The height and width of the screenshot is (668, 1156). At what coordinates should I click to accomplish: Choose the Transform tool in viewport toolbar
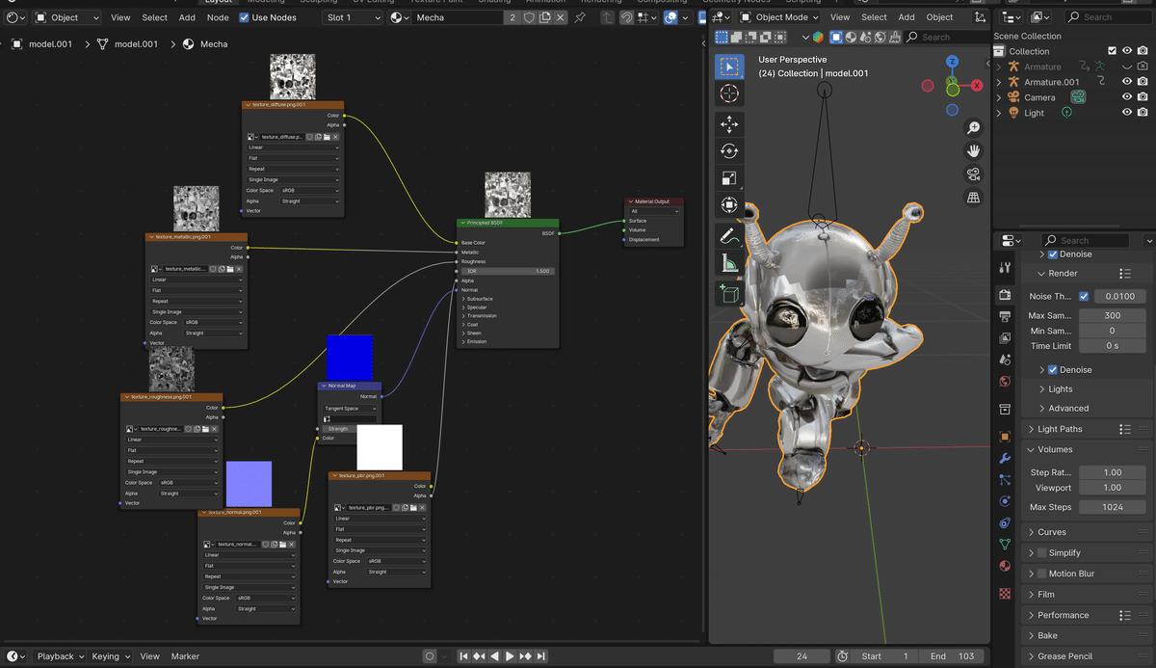729,205
